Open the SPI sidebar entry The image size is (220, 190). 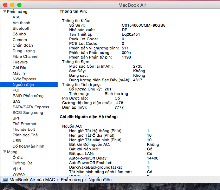[x=16, y=118]
